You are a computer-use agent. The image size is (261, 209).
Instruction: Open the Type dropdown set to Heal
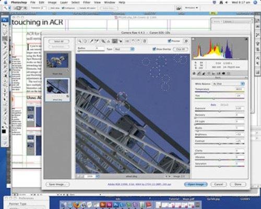pos(124,49)
